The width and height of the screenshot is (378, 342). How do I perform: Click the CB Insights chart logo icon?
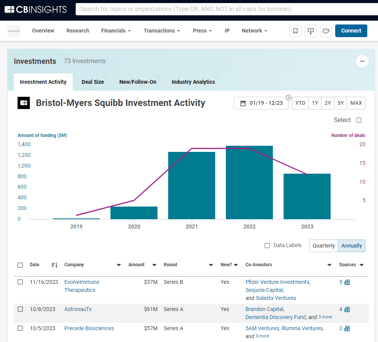24,103
